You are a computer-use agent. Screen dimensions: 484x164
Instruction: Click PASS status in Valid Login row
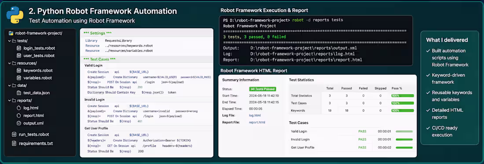(x=363, y=132)
